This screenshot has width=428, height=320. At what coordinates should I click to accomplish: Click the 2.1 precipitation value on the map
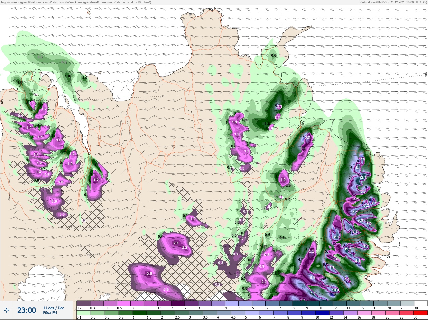176,243
